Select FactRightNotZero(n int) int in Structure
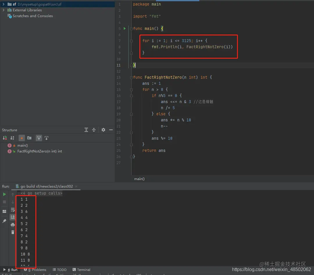 [x=40, y=151]
